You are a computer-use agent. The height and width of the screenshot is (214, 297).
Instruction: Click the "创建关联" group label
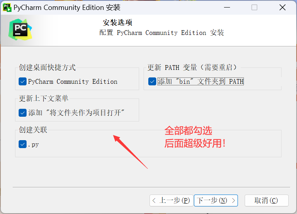pos(33,130)
